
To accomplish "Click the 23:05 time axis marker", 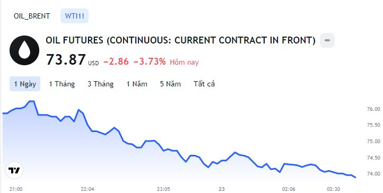I will (163, 189).
